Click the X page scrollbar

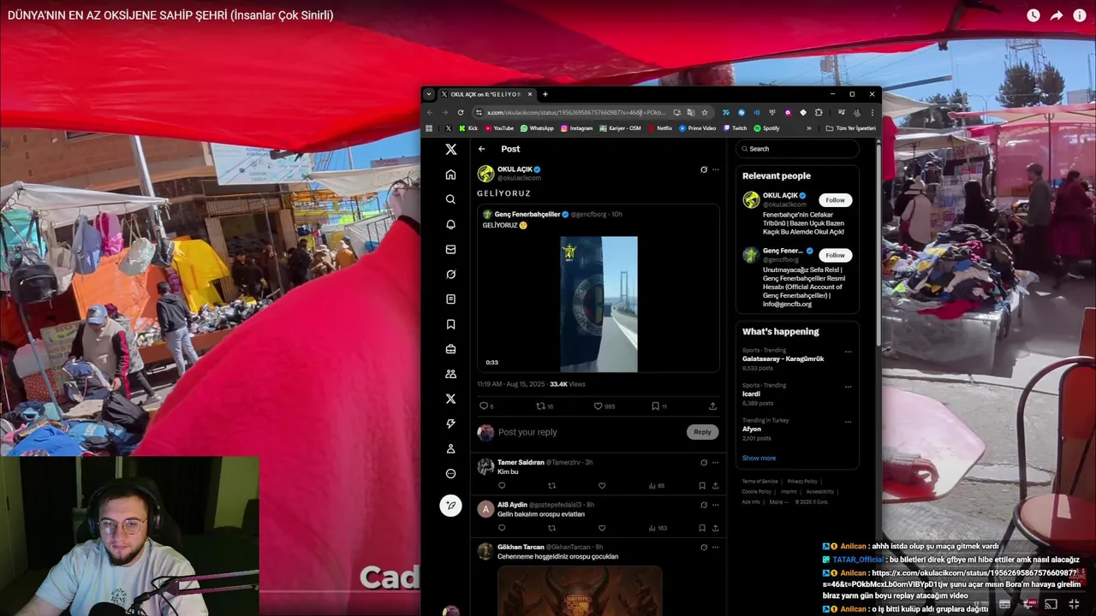coord(878,244)
